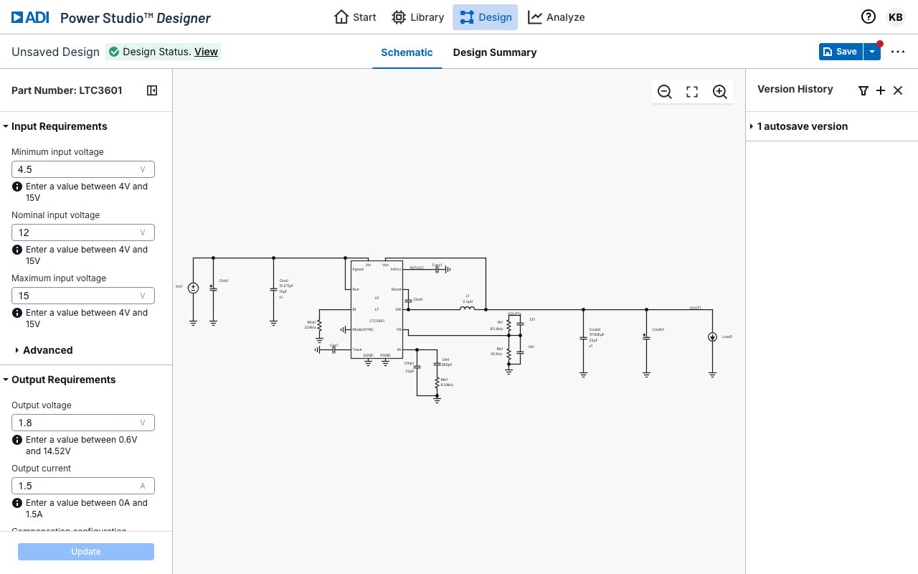Click the info icon under Maximum input voltage
Screen dimensions: 918x574
pos(17,313)
